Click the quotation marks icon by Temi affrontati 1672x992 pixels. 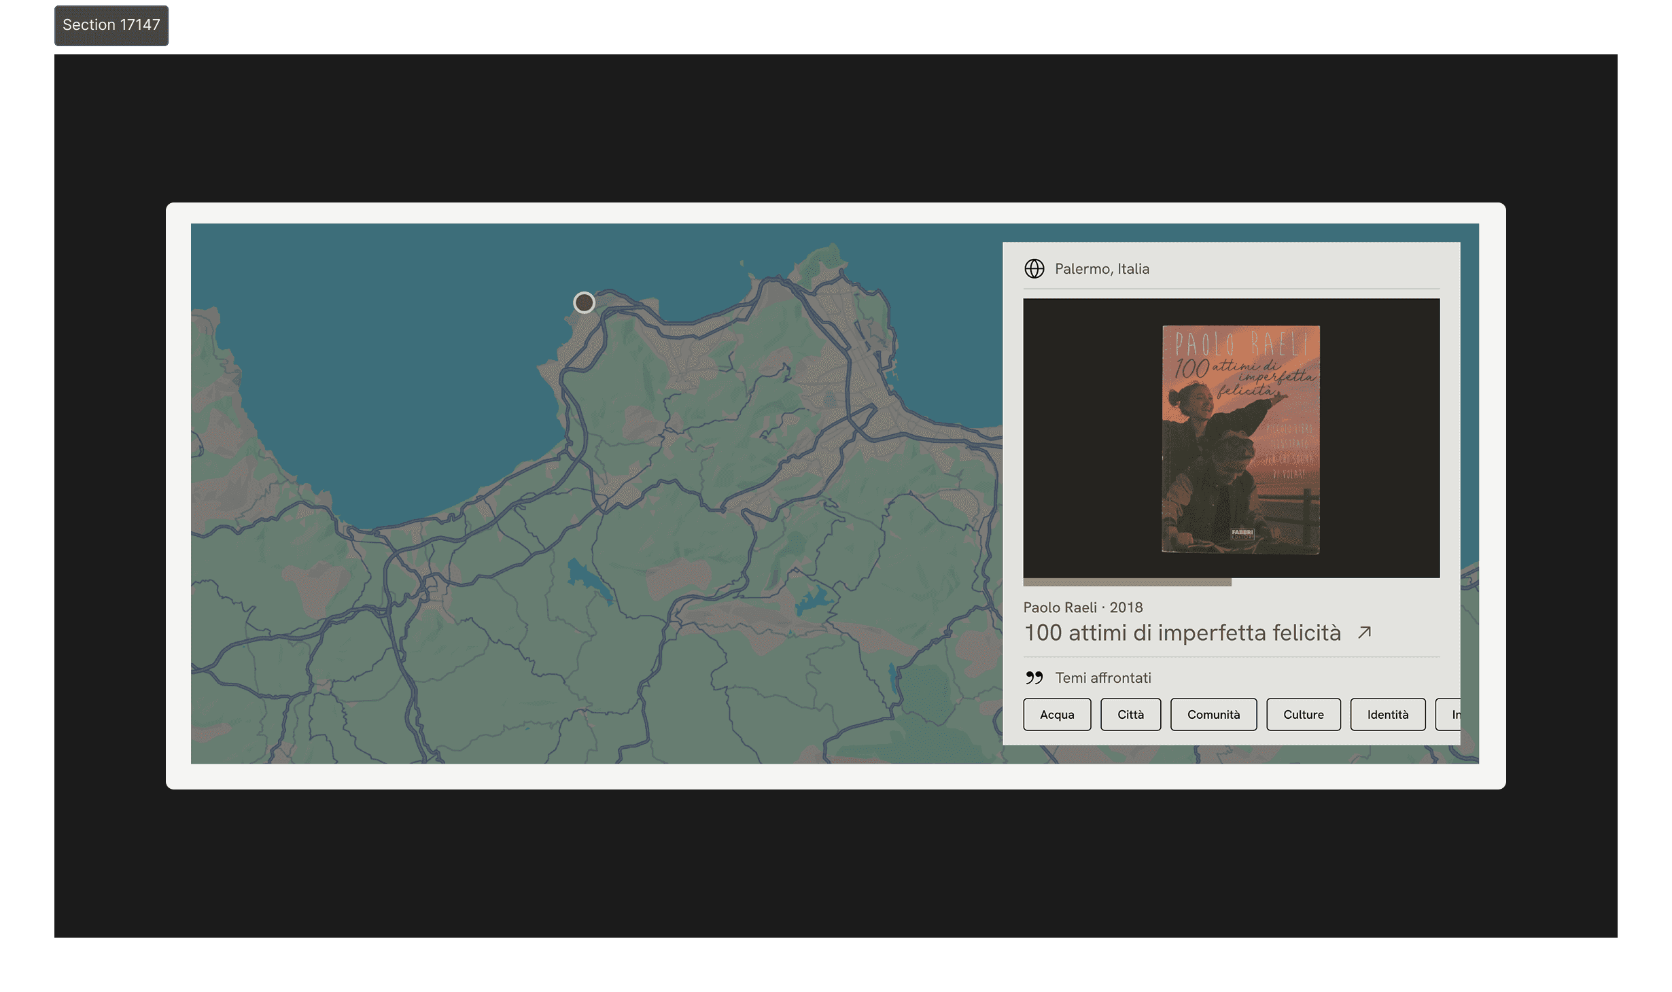1034,677
